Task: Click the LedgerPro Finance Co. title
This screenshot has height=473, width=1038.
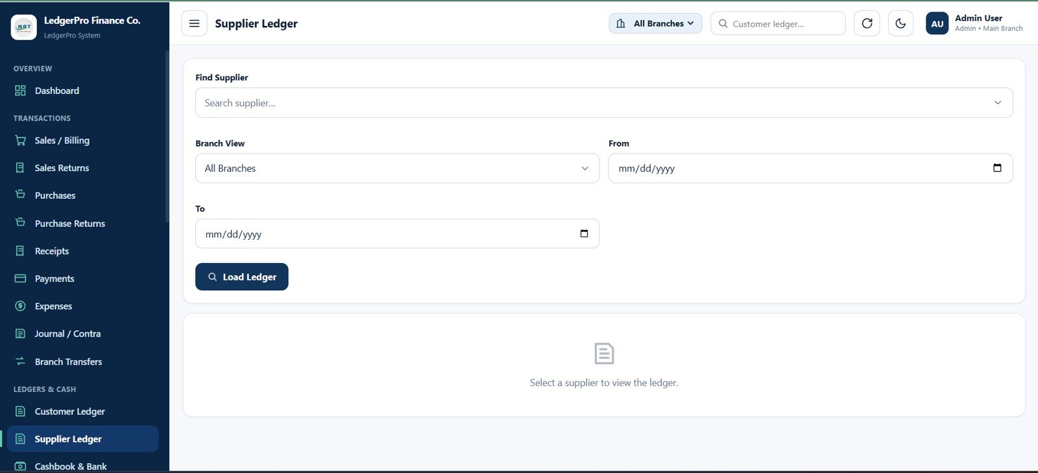Action: coord(92,21)
